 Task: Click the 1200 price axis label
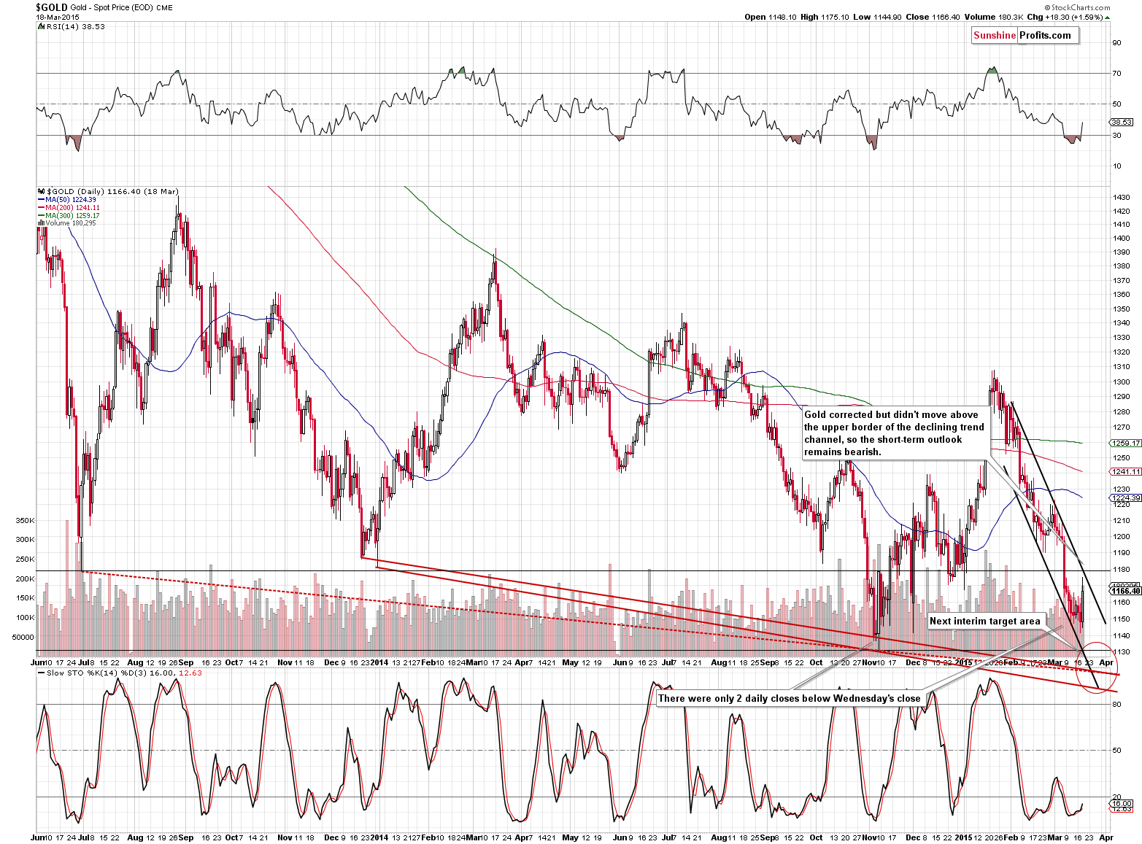click(x=1122, y=536)
